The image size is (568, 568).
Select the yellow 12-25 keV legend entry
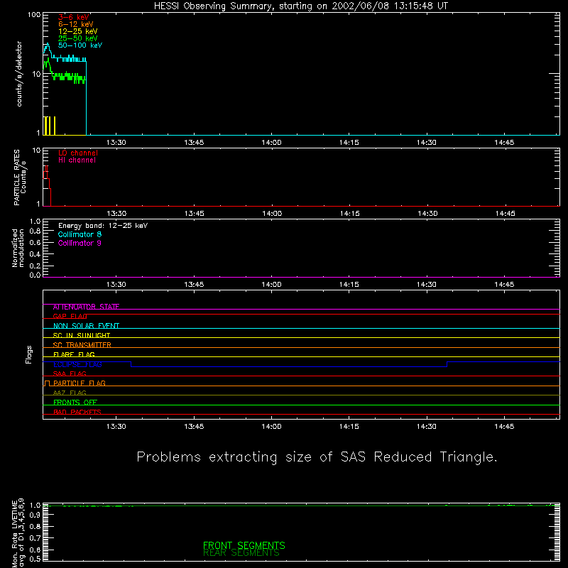click(x=77, y=31)
